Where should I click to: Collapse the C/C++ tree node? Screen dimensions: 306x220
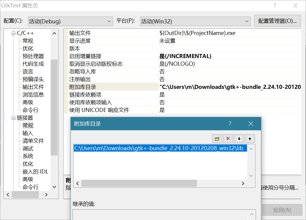tap(13, 33)
